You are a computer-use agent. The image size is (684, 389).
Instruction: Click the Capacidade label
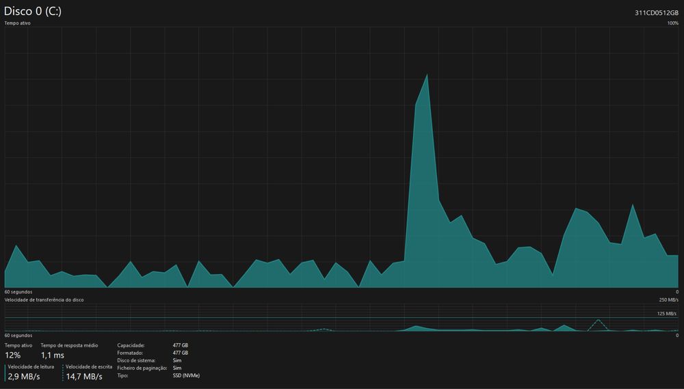coord(131,345)
